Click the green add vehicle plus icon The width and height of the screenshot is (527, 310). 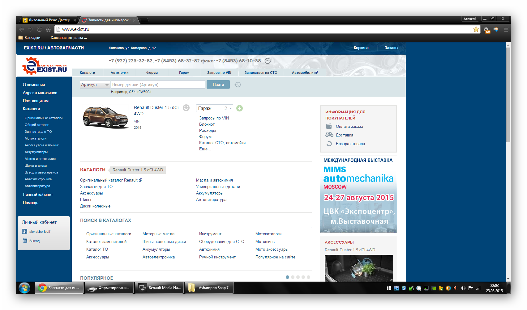239,108
